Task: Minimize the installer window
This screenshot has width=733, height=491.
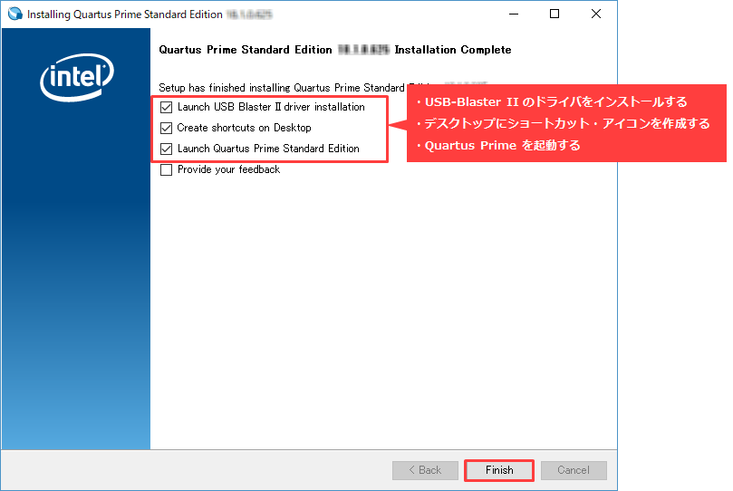Action: tap(514, 14)
